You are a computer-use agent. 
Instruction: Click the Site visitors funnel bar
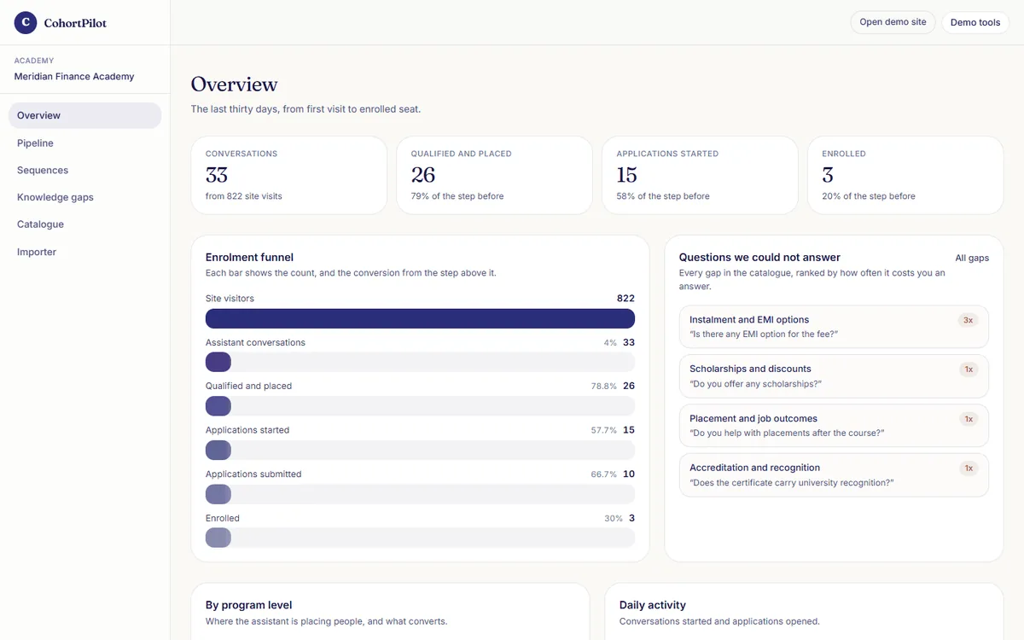420,318
